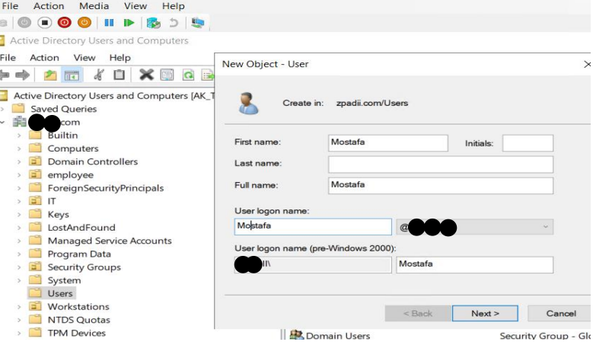This screenshot has height=342, width=593.
Task: Click the Cancel button
Action: pos(560,314)
